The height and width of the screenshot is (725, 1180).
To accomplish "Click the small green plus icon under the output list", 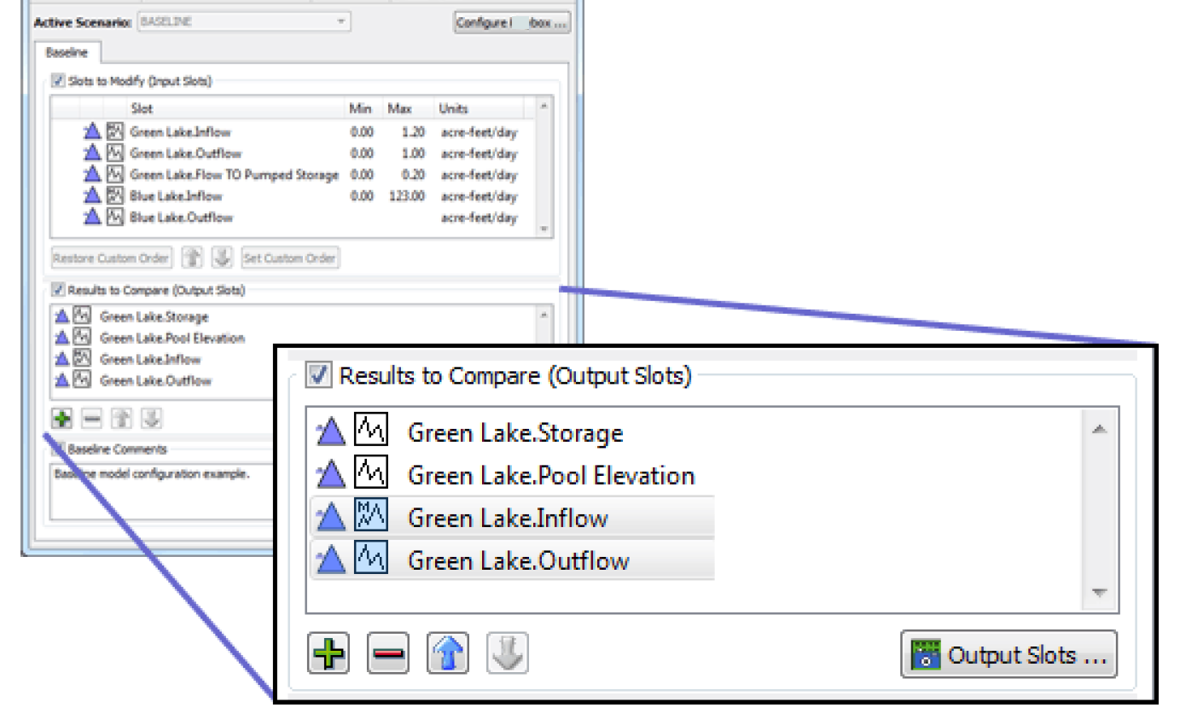I will coord(61,419).
